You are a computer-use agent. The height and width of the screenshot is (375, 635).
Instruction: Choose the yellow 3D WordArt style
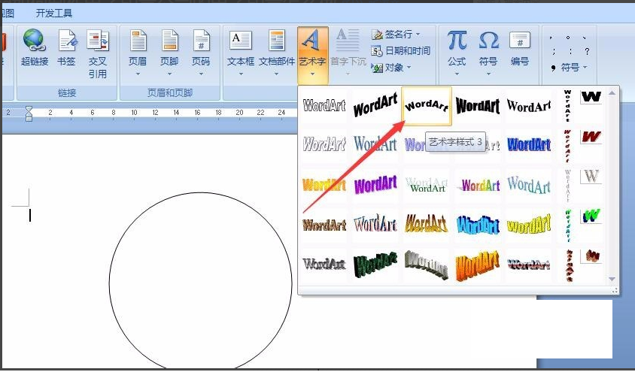tap(528, 225)
